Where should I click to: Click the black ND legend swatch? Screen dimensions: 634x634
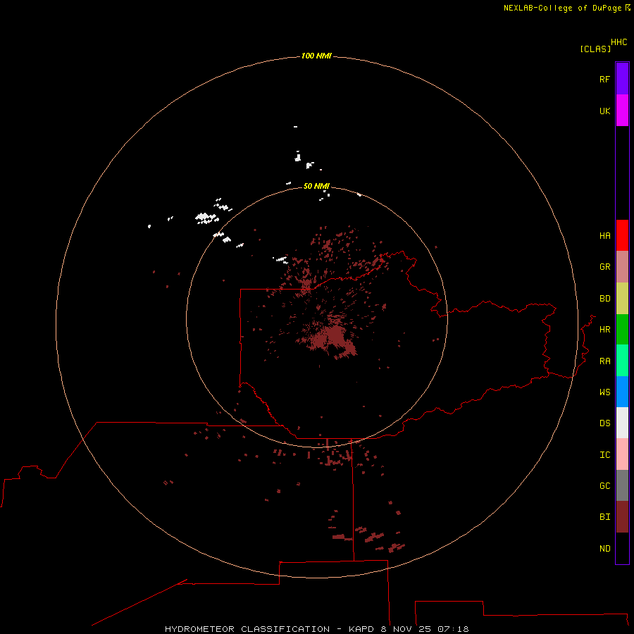[622, 548]
